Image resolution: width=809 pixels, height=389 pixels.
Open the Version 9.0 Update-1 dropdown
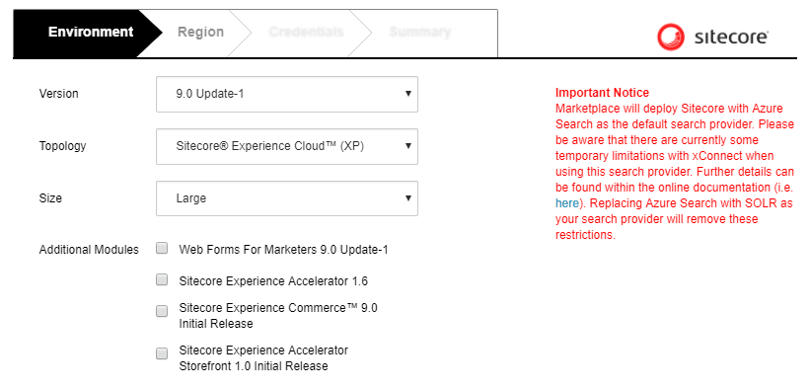[287, 95]
